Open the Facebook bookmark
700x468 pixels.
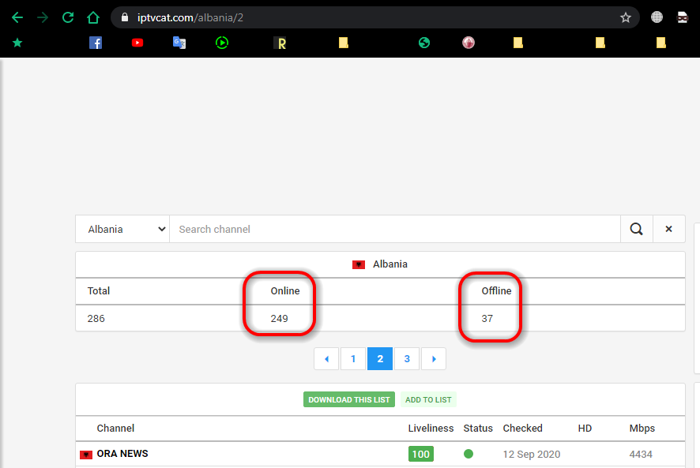click(x=96, y=43)
